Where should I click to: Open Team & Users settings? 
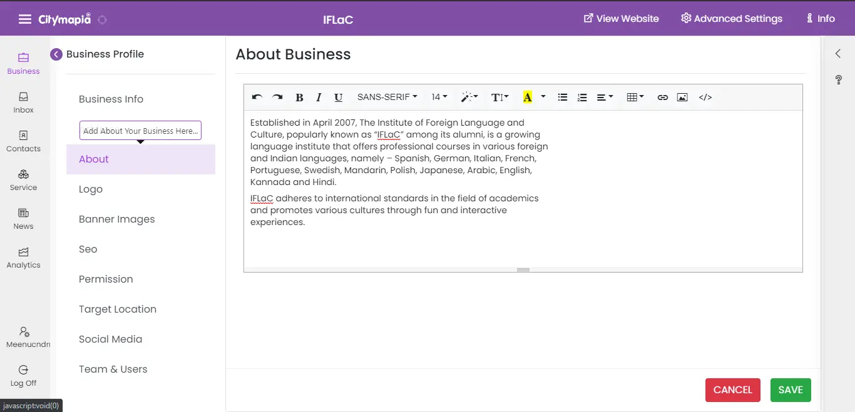[113, 369]
